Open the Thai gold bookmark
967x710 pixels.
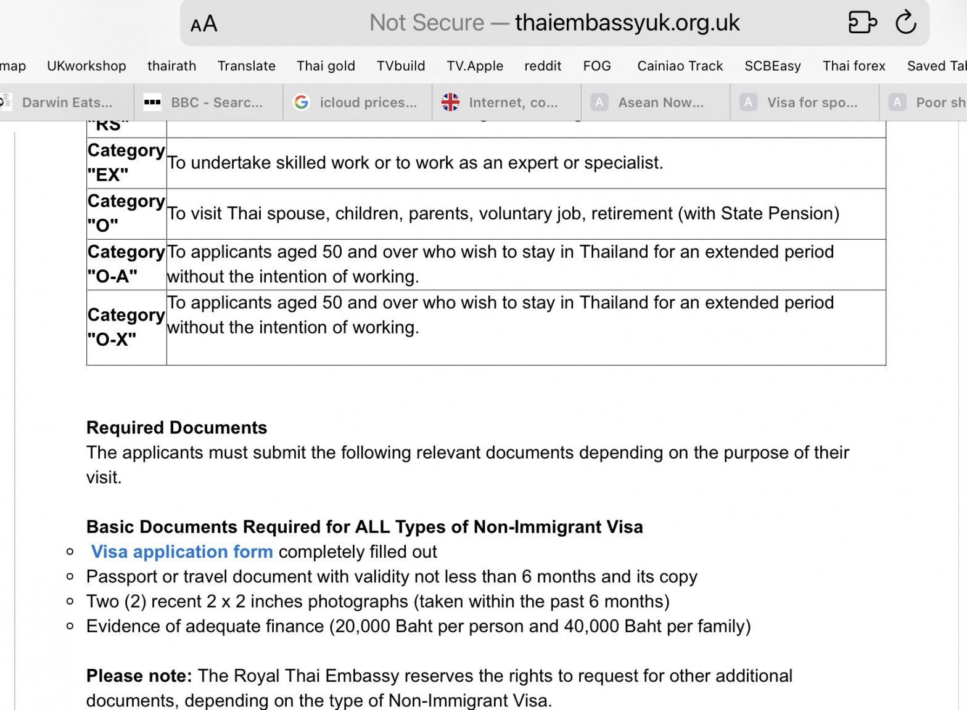click(x=326, y=66)
